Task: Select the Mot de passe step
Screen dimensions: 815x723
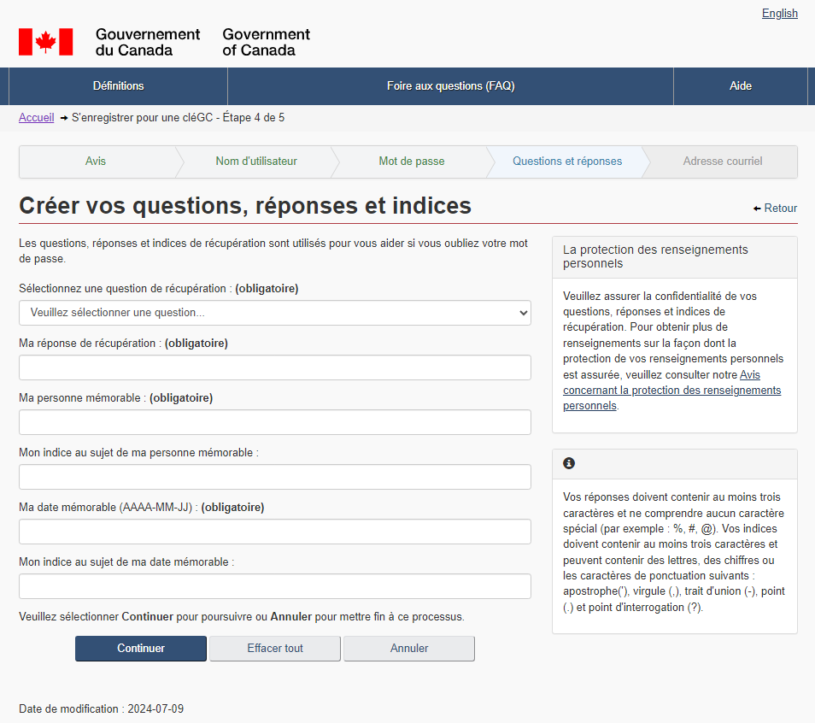Action: point(411,161)
